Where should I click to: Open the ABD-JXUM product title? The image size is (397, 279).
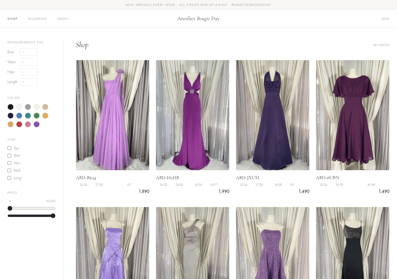pyautogui.click(x=248, y=178)
